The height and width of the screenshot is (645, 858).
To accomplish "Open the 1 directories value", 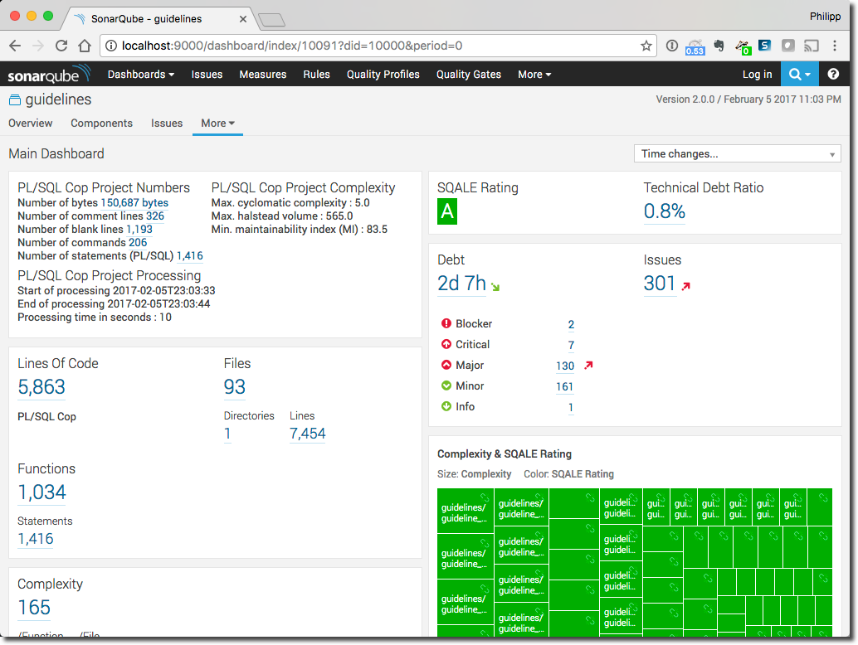I will (227, 434).
